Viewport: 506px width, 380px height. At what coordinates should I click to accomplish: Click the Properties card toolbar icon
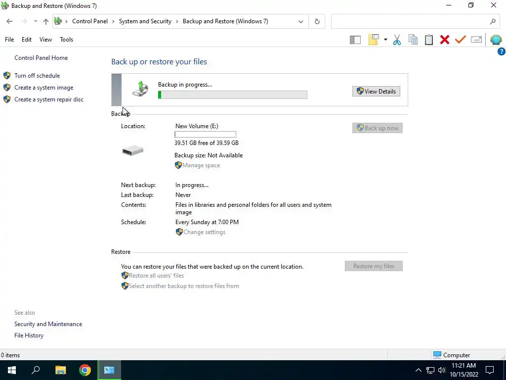[476, 40]
